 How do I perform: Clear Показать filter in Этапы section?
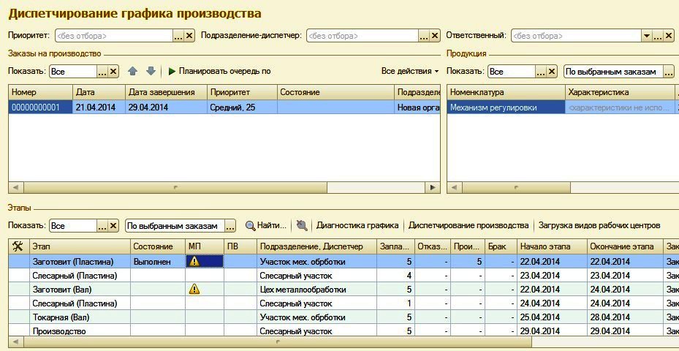(113, 226)
